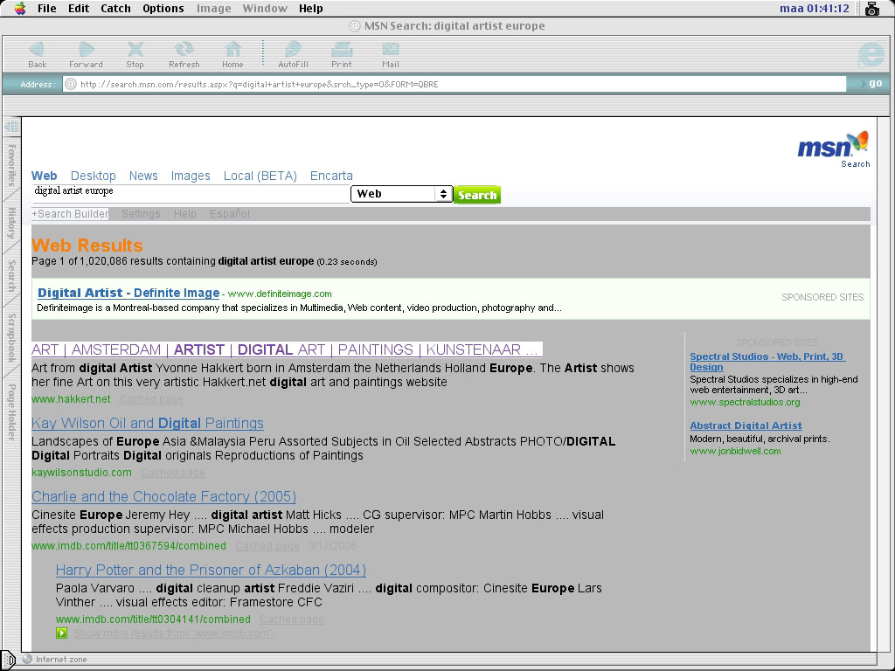
Task: Open Cached page link for hakkert.net
Action: click(x=151, y=399)
